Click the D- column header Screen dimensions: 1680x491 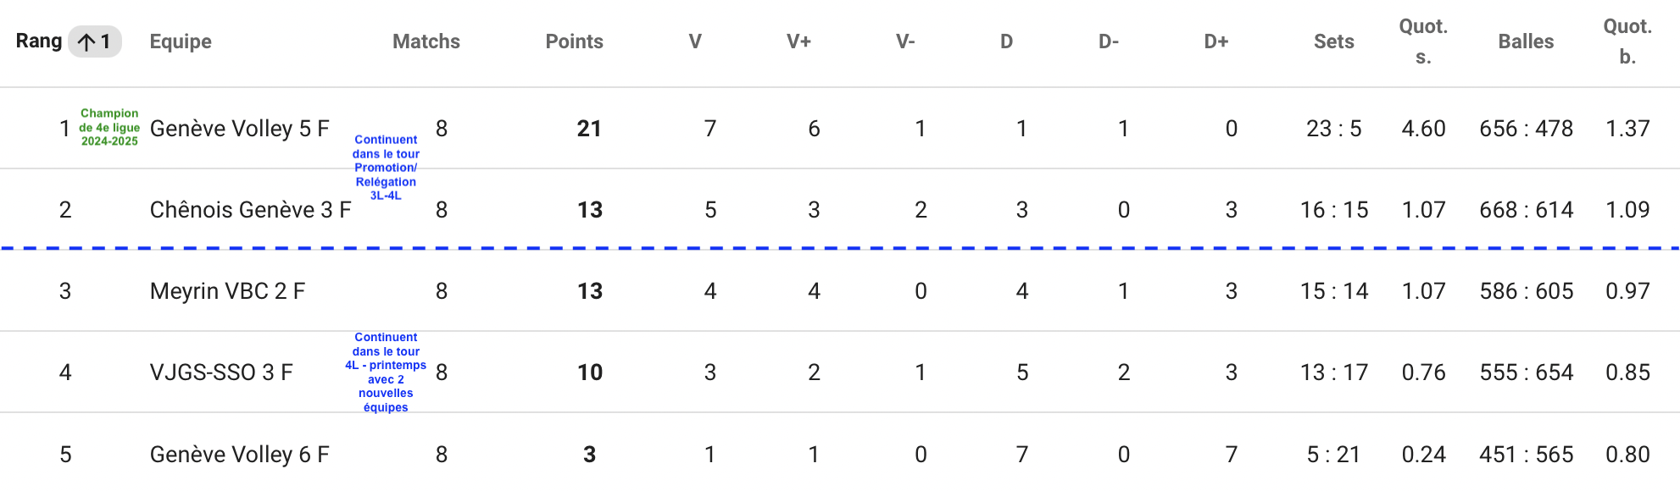point(1110,41)
